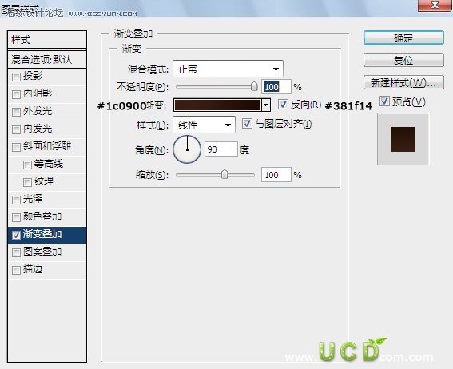The height and width of the screenshot is (369, 453).
Task: Click the dark brown gradient swatch
Action: [217, 105]
